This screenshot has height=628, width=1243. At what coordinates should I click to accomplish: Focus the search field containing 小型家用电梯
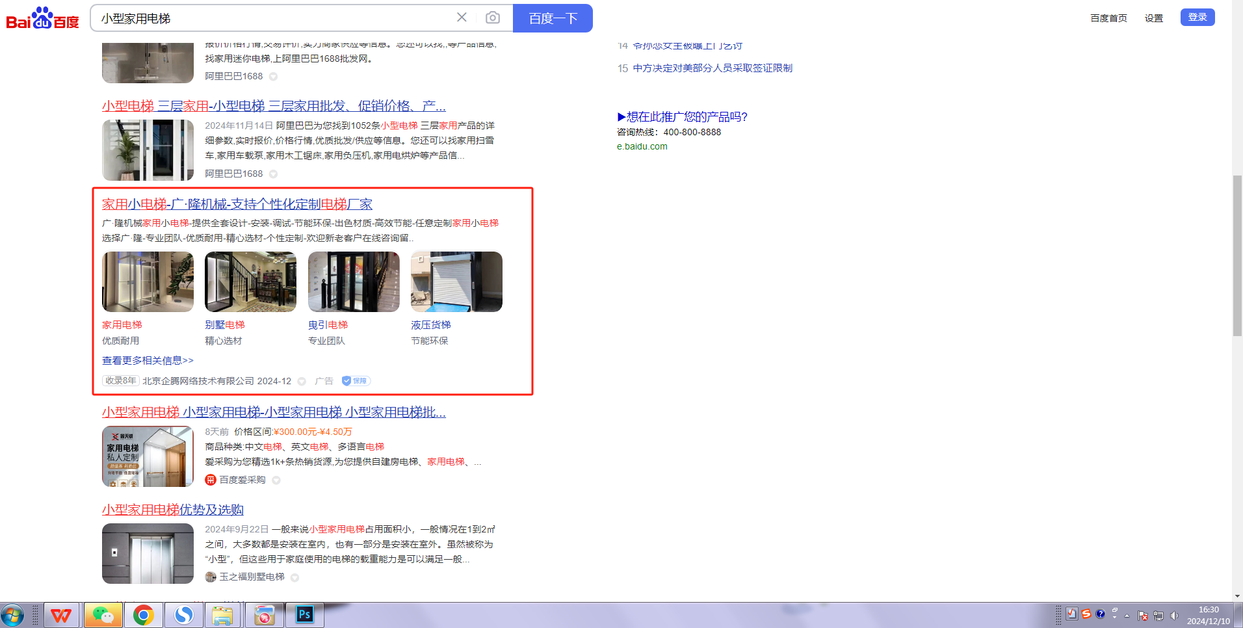(x=273, y=18)
